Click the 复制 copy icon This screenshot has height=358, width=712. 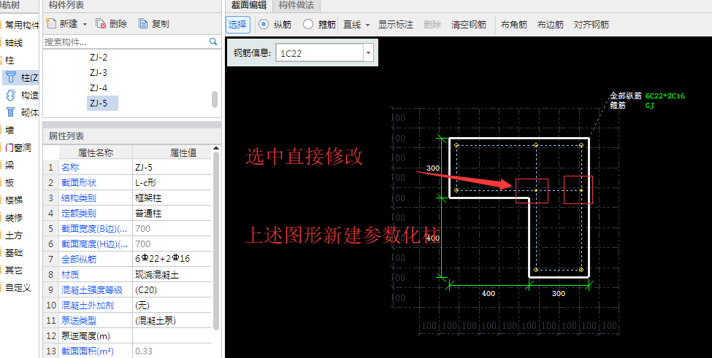(x=143, y=23)
